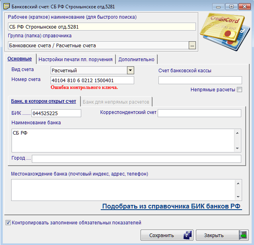Toggle the Непрямые расчеты checkbox

(239, 89)
